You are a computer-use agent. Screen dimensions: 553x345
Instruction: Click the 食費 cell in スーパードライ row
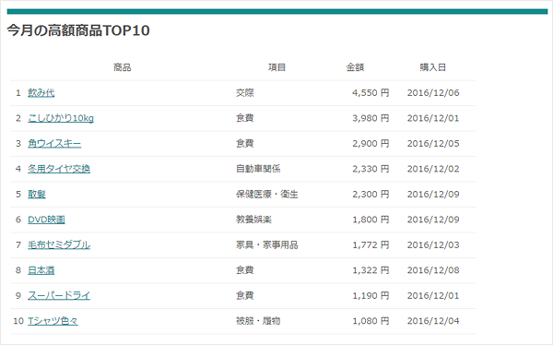coord(245,295)
